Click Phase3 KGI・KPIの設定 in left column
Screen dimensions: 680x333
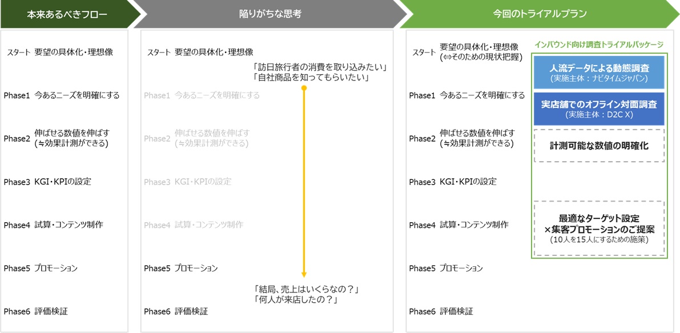(48, 182)
